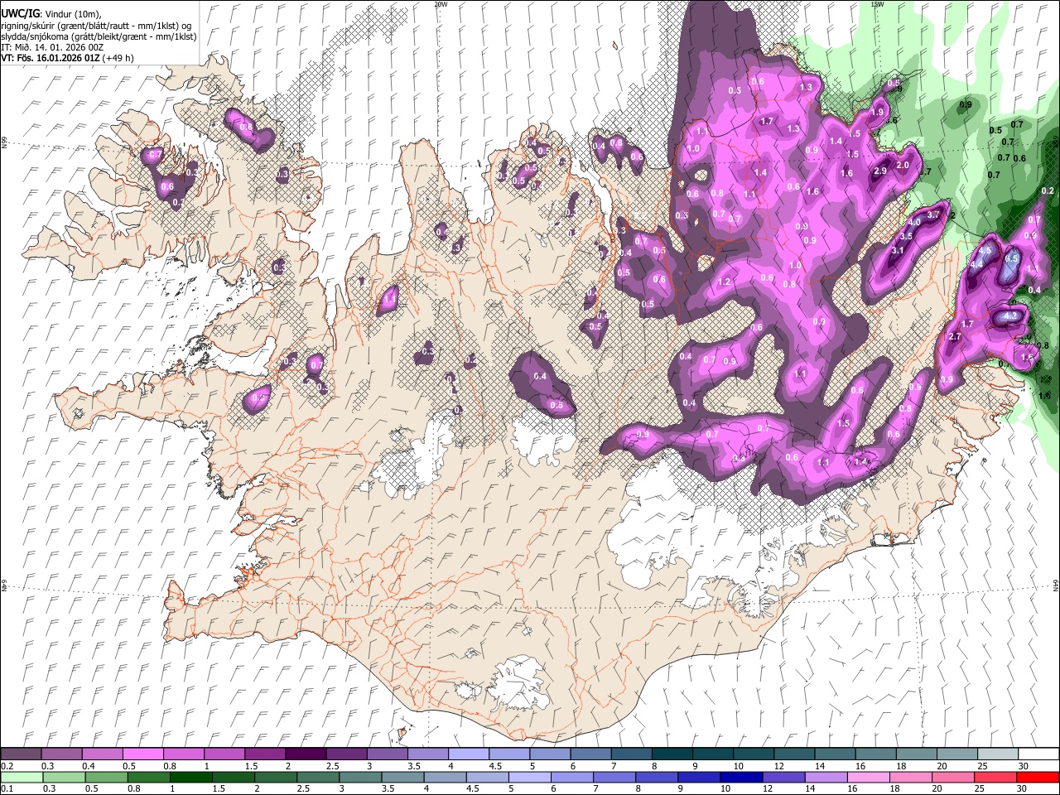1060x795 pixels.
Task: Click the 15W longitude label at top
Action: tap(877, 4)
